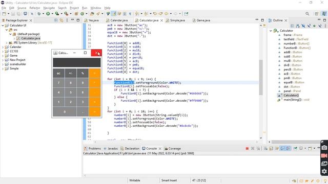Click the New Java Package icon in the toolbar
This screenshot has width=328, height=184.
76,14
